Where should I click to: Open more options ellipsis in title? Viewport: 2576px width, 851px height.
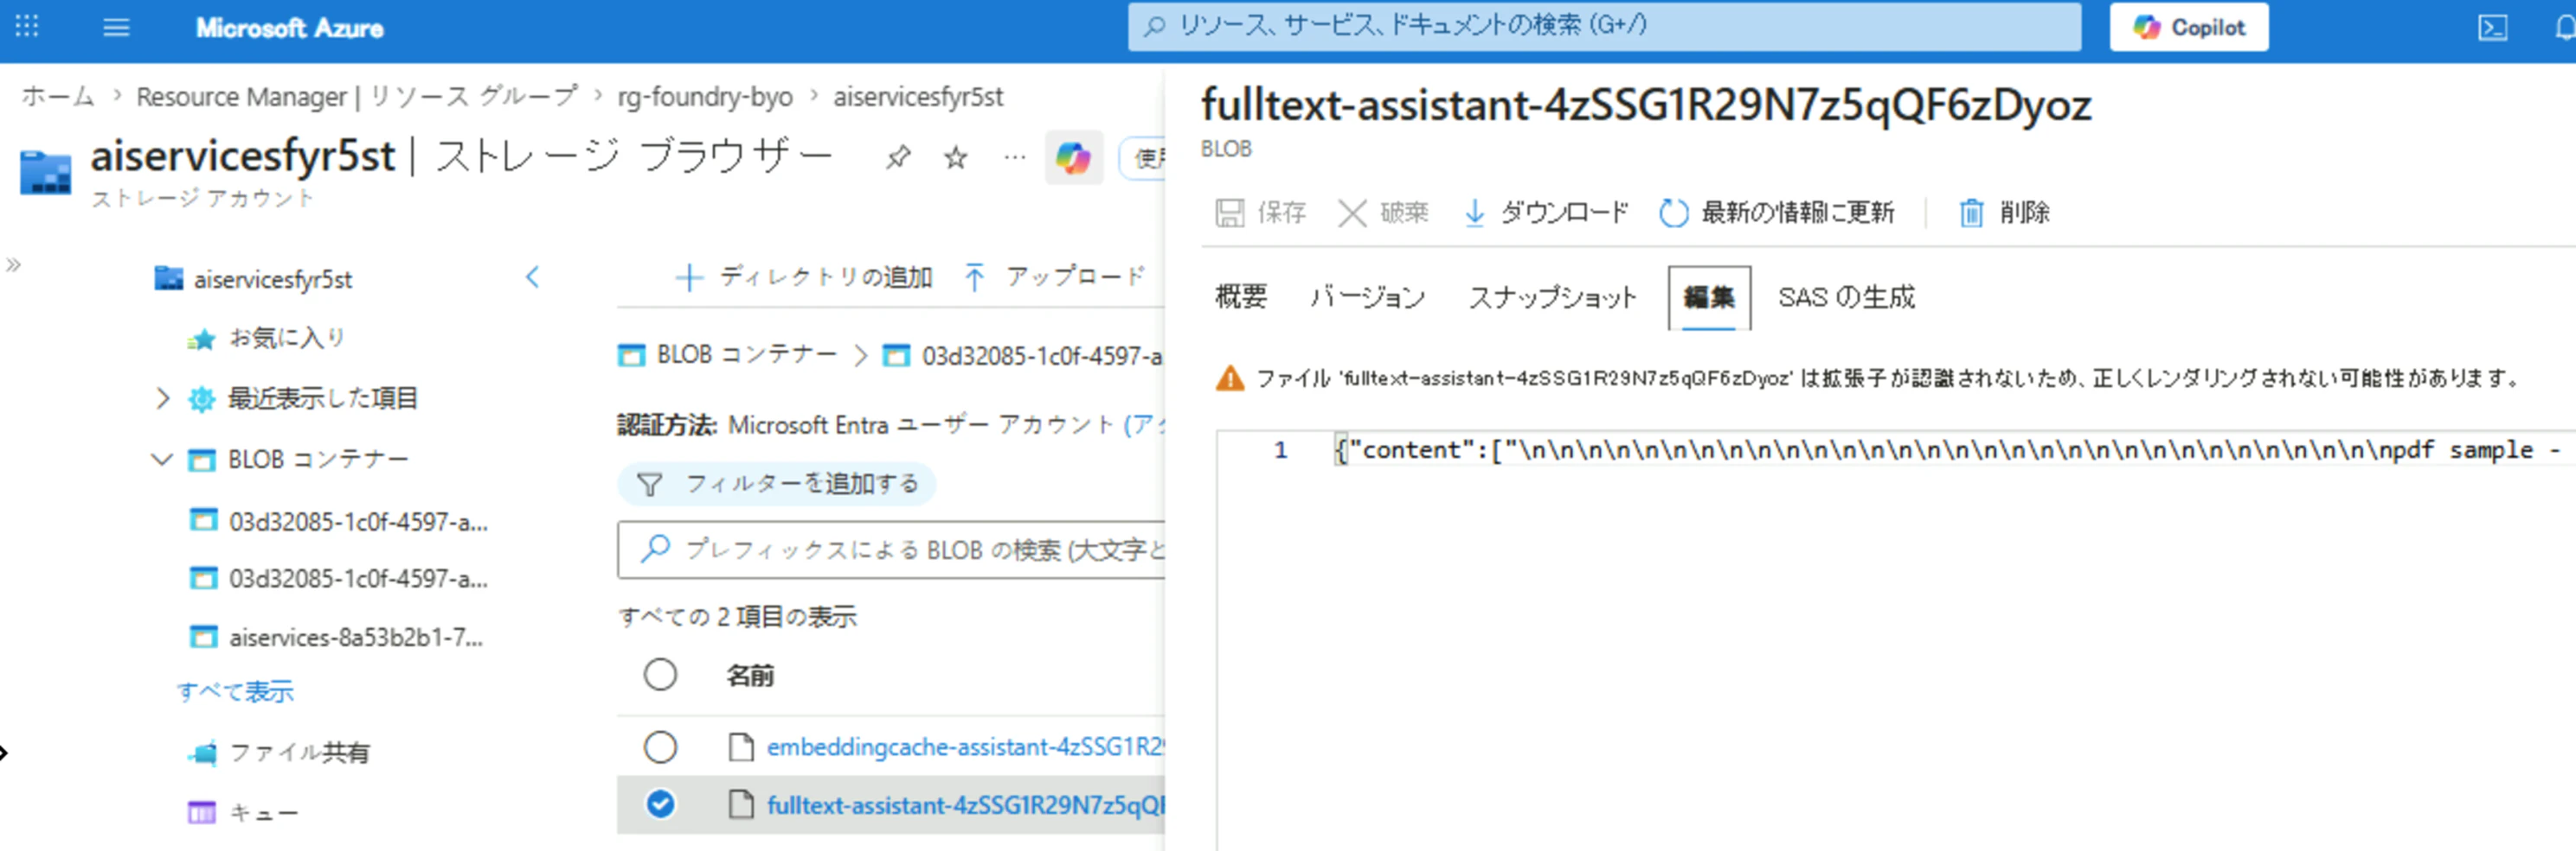coord(1014,157)
